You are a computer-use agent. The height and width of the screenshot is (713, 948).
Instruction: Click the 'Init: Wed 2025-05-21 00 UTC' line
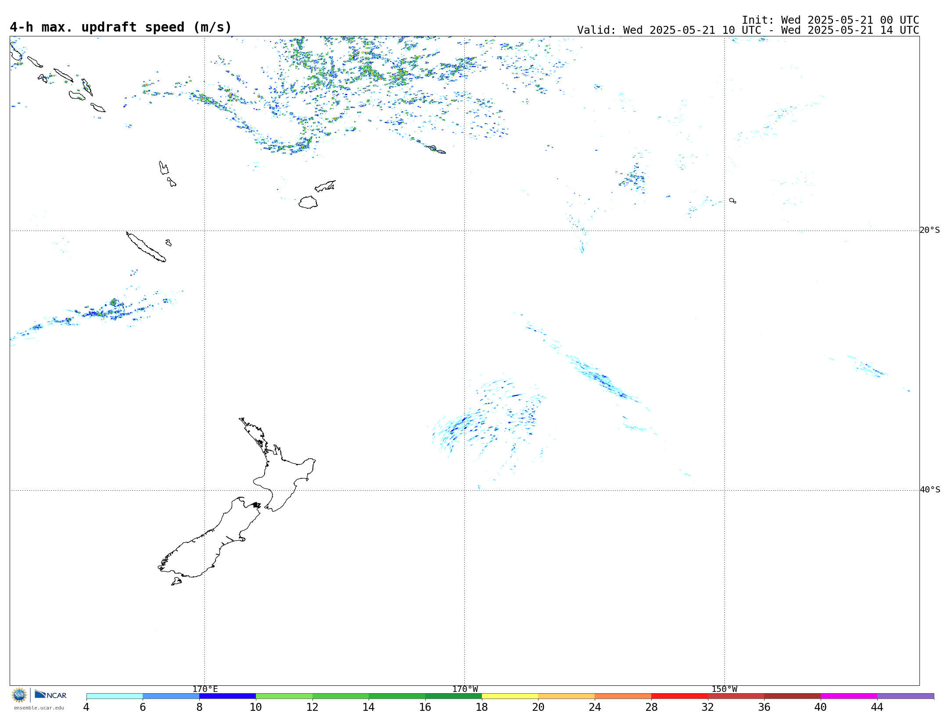[x=830, y=20]
